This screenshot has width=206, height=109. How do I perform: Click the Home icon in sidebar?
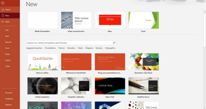[x=2, y=9]
